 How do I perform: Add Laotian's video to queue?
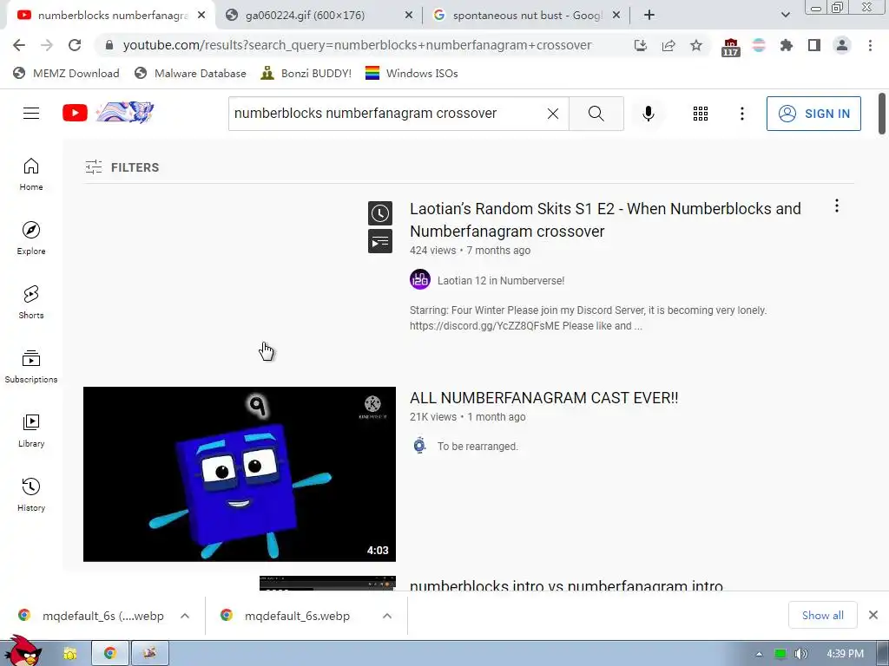(x=380, y=242)
